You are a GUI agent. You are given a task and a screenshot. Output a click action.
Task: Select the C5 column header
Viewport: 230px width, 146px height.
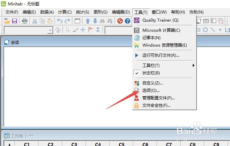[x=121, y=144]
